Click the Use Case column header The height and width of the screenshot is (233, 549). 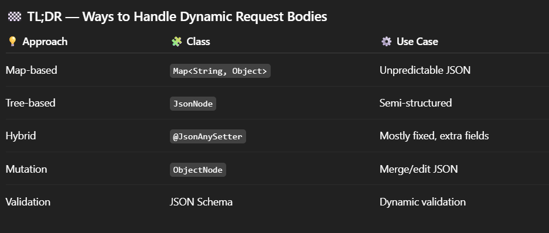417,42
